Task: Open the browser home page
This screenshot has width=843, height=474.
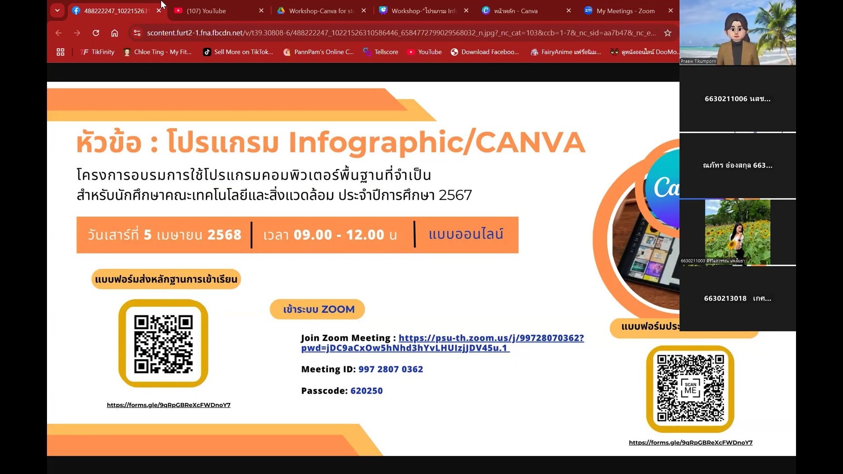Action: (115, 33)
